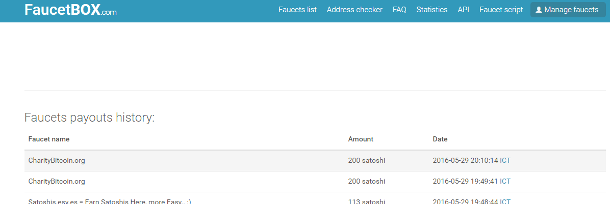Open the Address checker page
Image resolution: width=610 pixels, height=204 pixels.
click(354, 10)
